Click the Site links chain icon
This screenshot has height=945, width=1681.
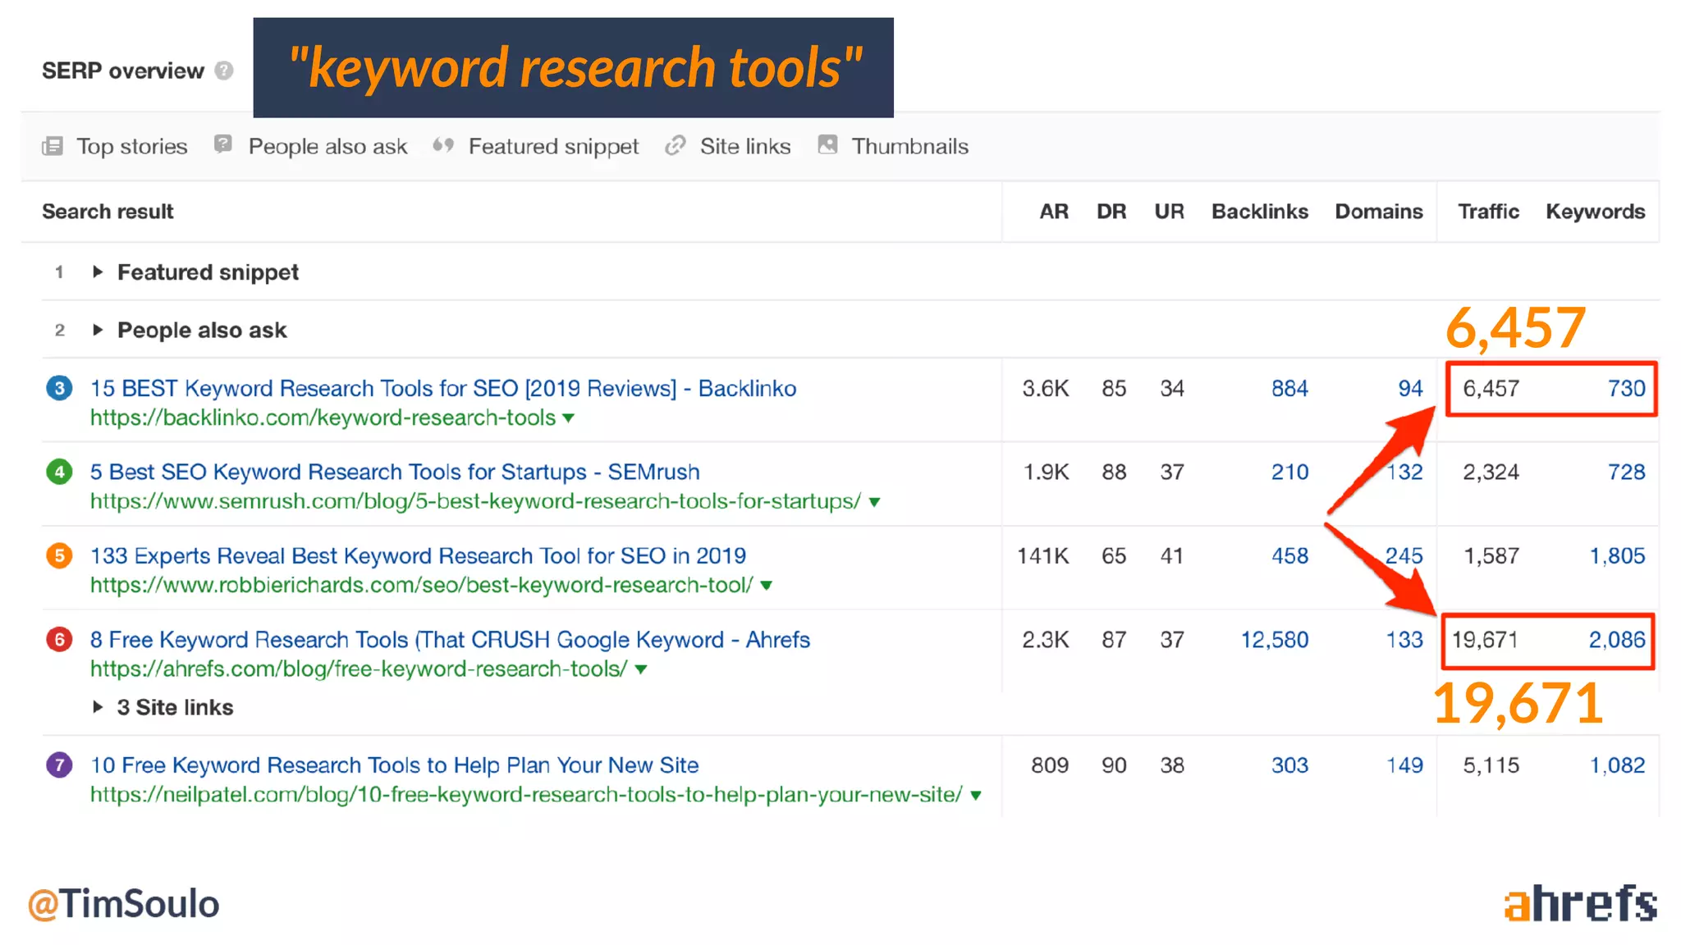click(x=676, y=146)
